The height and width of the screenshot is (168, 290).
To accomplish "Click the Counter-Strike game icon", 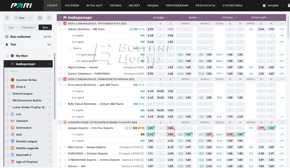I will [13, 80].
